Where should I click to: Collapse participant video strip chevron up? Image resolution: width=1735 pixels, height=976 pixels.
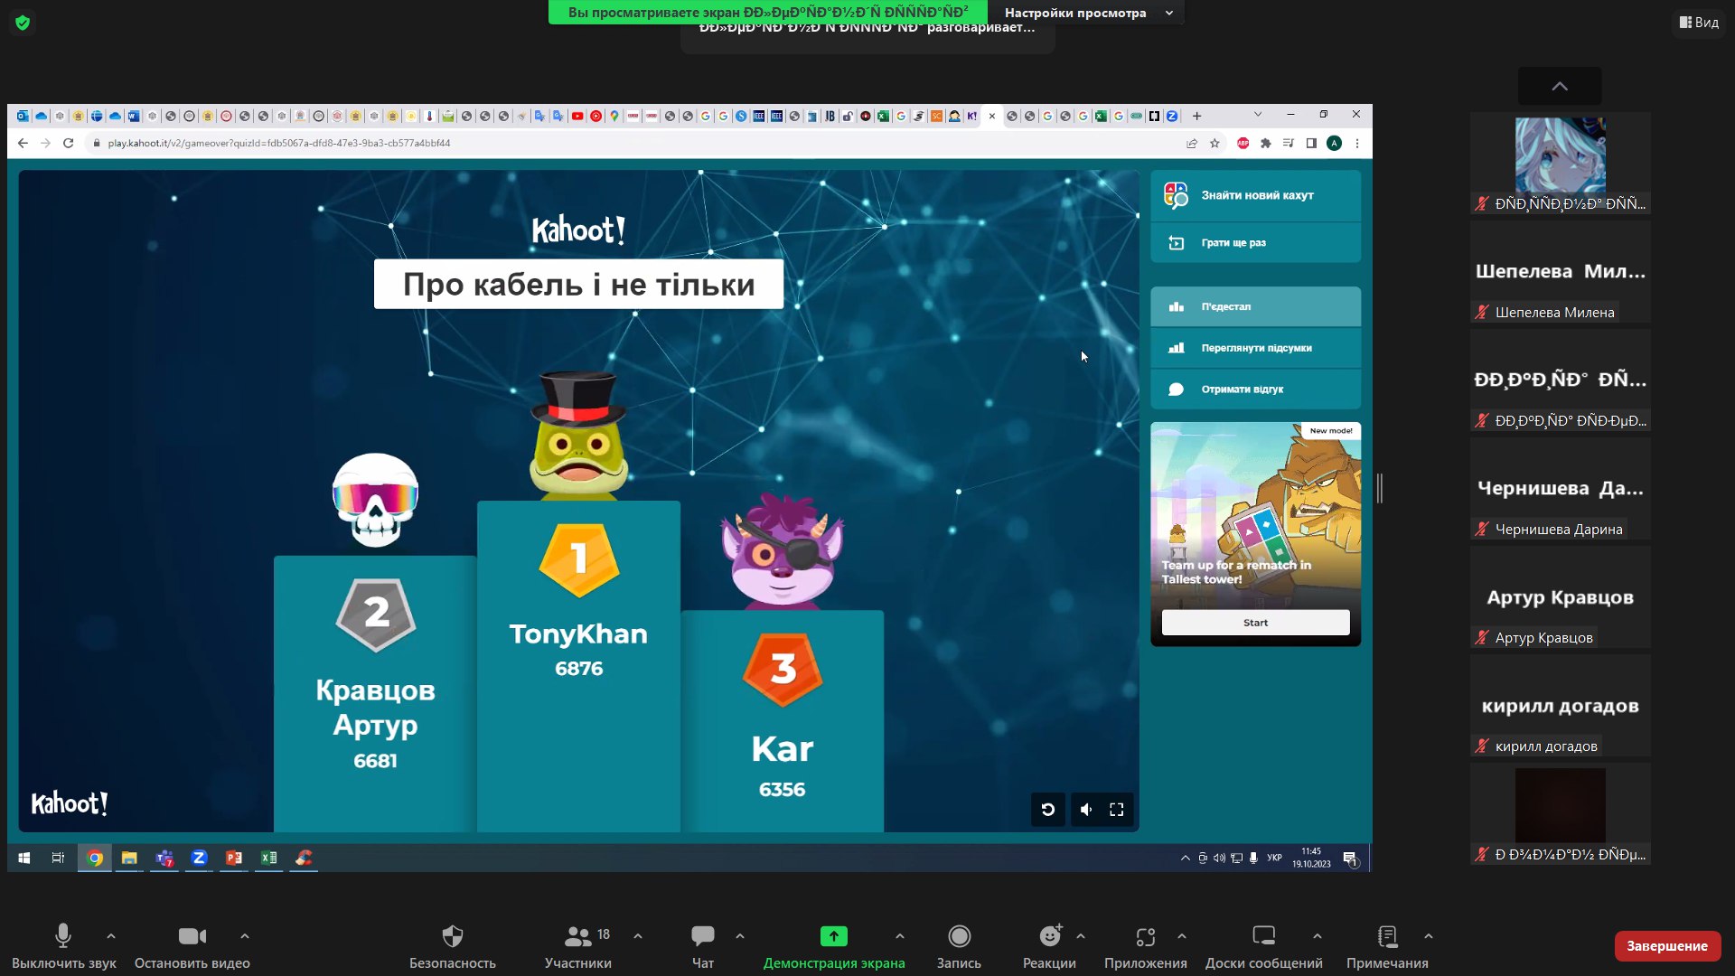point(1560,86)
